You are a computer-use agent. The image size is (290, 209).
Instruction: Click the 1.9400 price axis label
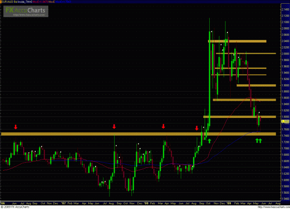click(x=286, y=73)
